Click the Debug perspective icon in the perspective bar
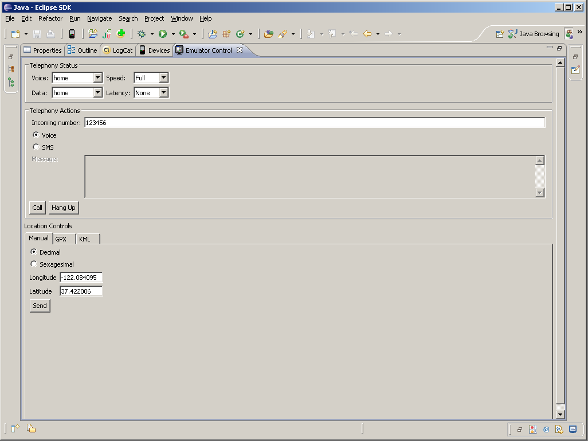This screenshot has height=441, width=588. (x=569, y=34)
